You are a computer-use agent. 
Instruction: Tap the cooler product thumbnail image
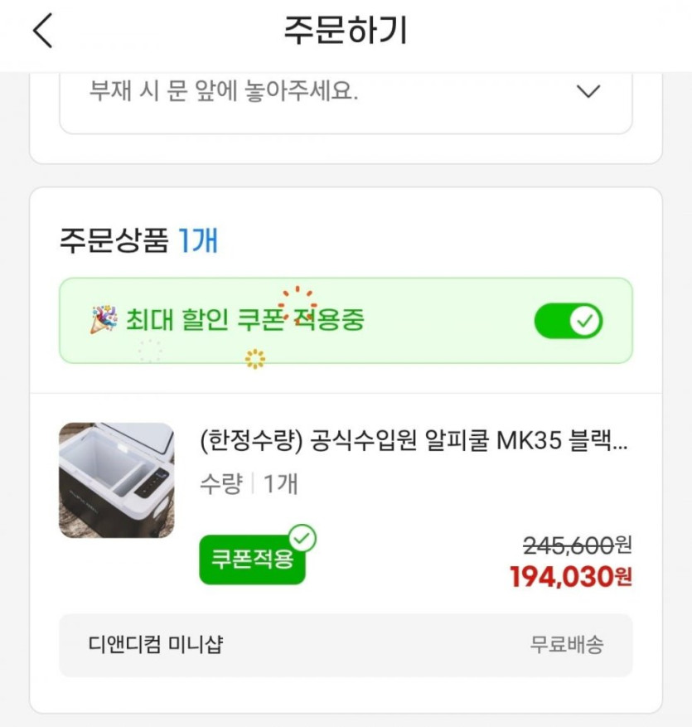click(117, 480)
